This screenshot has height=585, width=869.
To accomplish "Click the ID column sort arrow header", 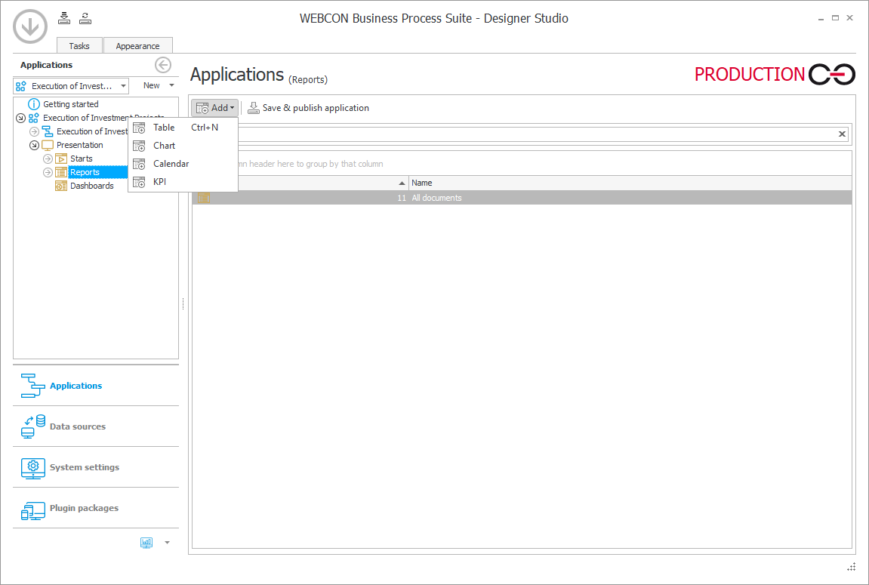I will click(x=402, y=183).
